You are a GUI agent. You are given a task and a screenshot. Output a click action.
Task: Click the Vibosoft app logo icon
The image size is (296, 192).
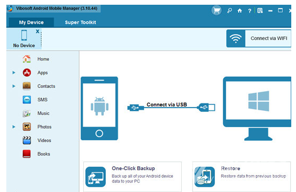coord(10,8)
